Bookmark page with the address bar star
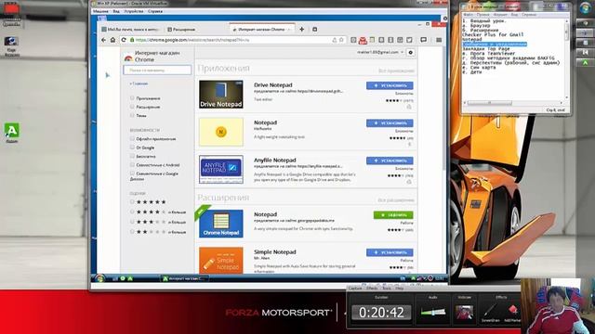This screenshot has height=334, width=595. (x=341, y=40)
